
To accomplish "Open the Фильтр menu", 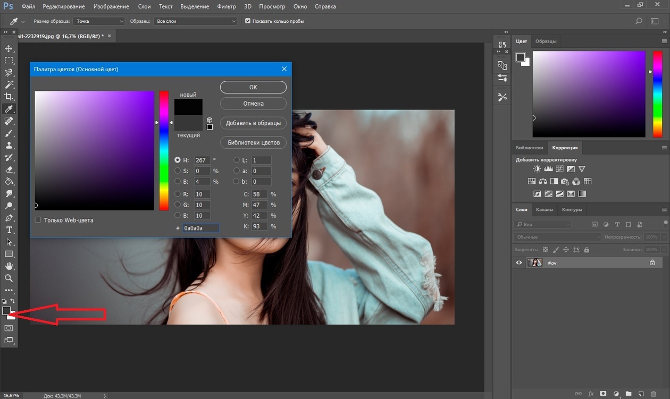I will click(227, 7).
